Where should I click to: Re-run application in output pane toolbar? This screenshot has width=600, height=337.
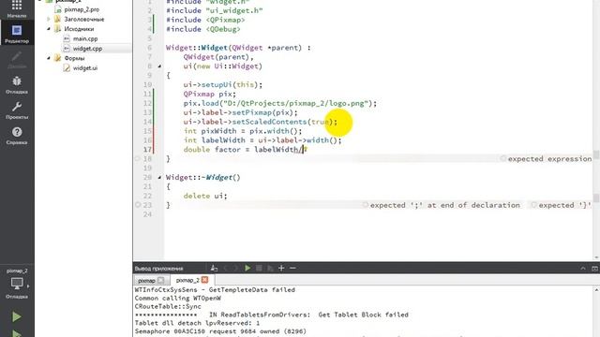click(247, 269)
